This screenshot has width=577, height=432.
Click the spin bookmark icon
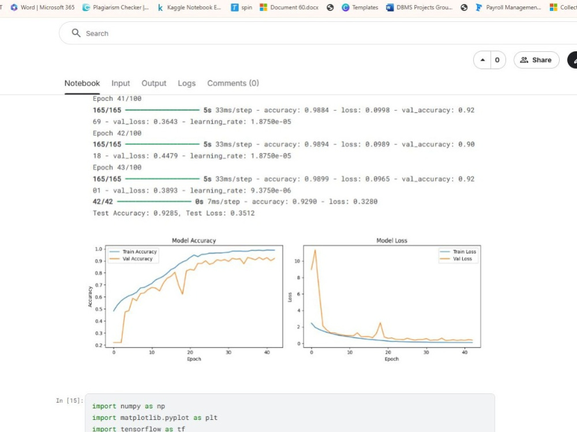(234, 7)
